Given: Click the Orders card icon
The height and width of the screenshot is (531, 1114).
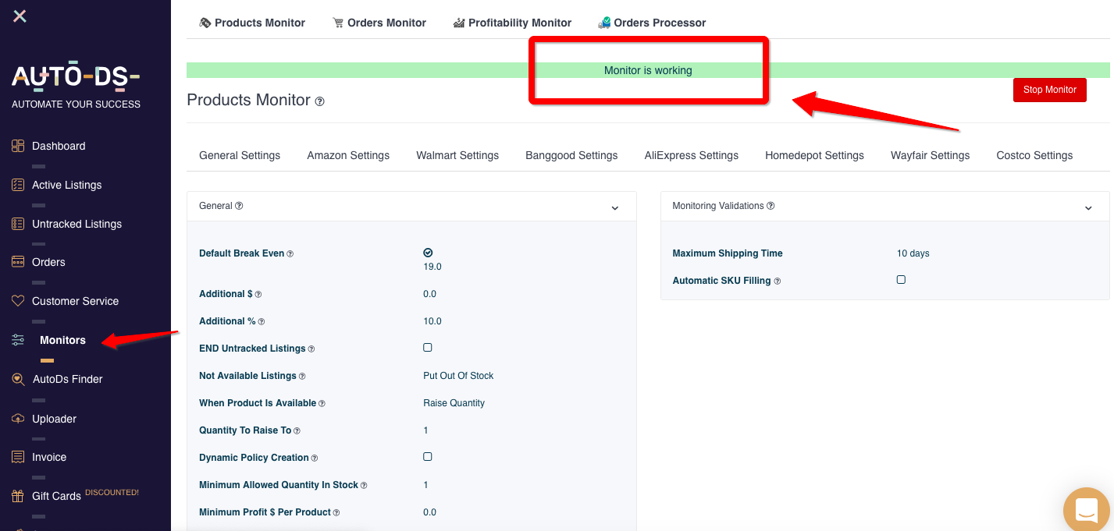Looking at the screenshot, I should coord(18,262).
